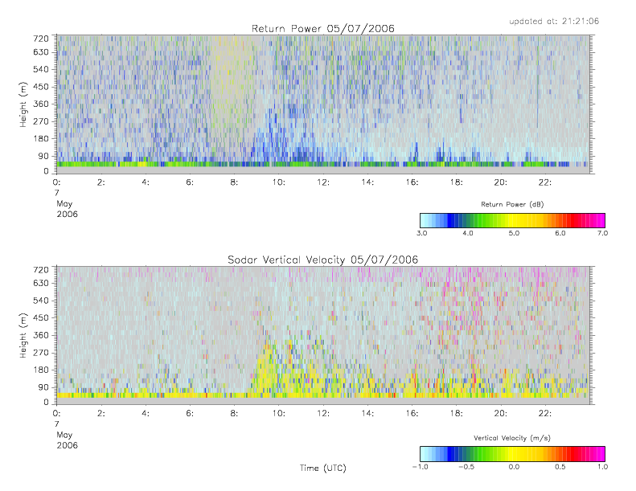The image size is (636, 491).
Task: Click the Vertical Velocity (m/s) colorbar
Action: click(x=513, y=454)
